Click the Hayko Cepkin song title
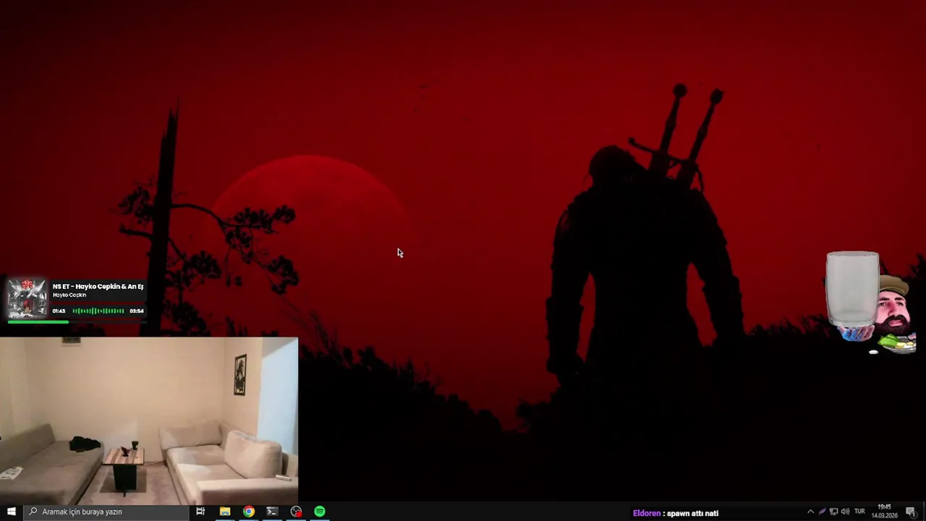The width and height of the screenshot is (926, 521). click(x=98, y=287)
